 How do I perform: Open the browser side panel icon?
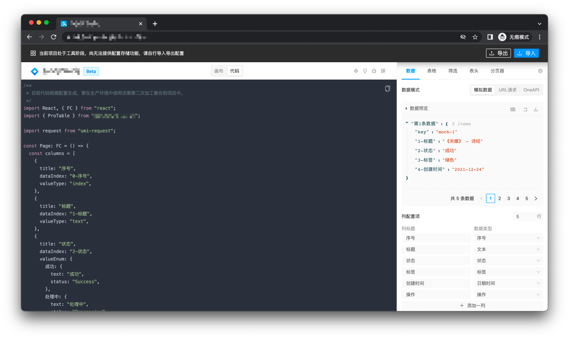tap(490, 37)
